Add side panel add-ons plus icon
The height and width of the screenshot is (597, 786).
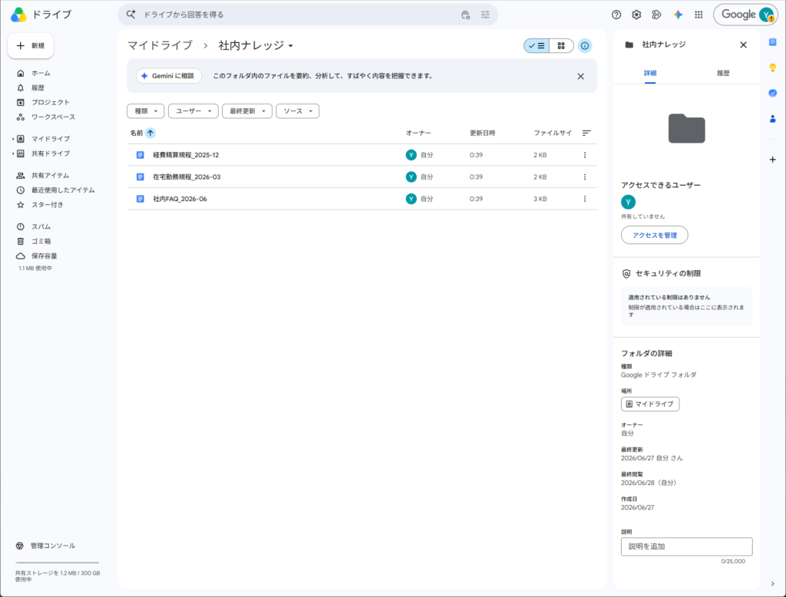tap(772, 160)
